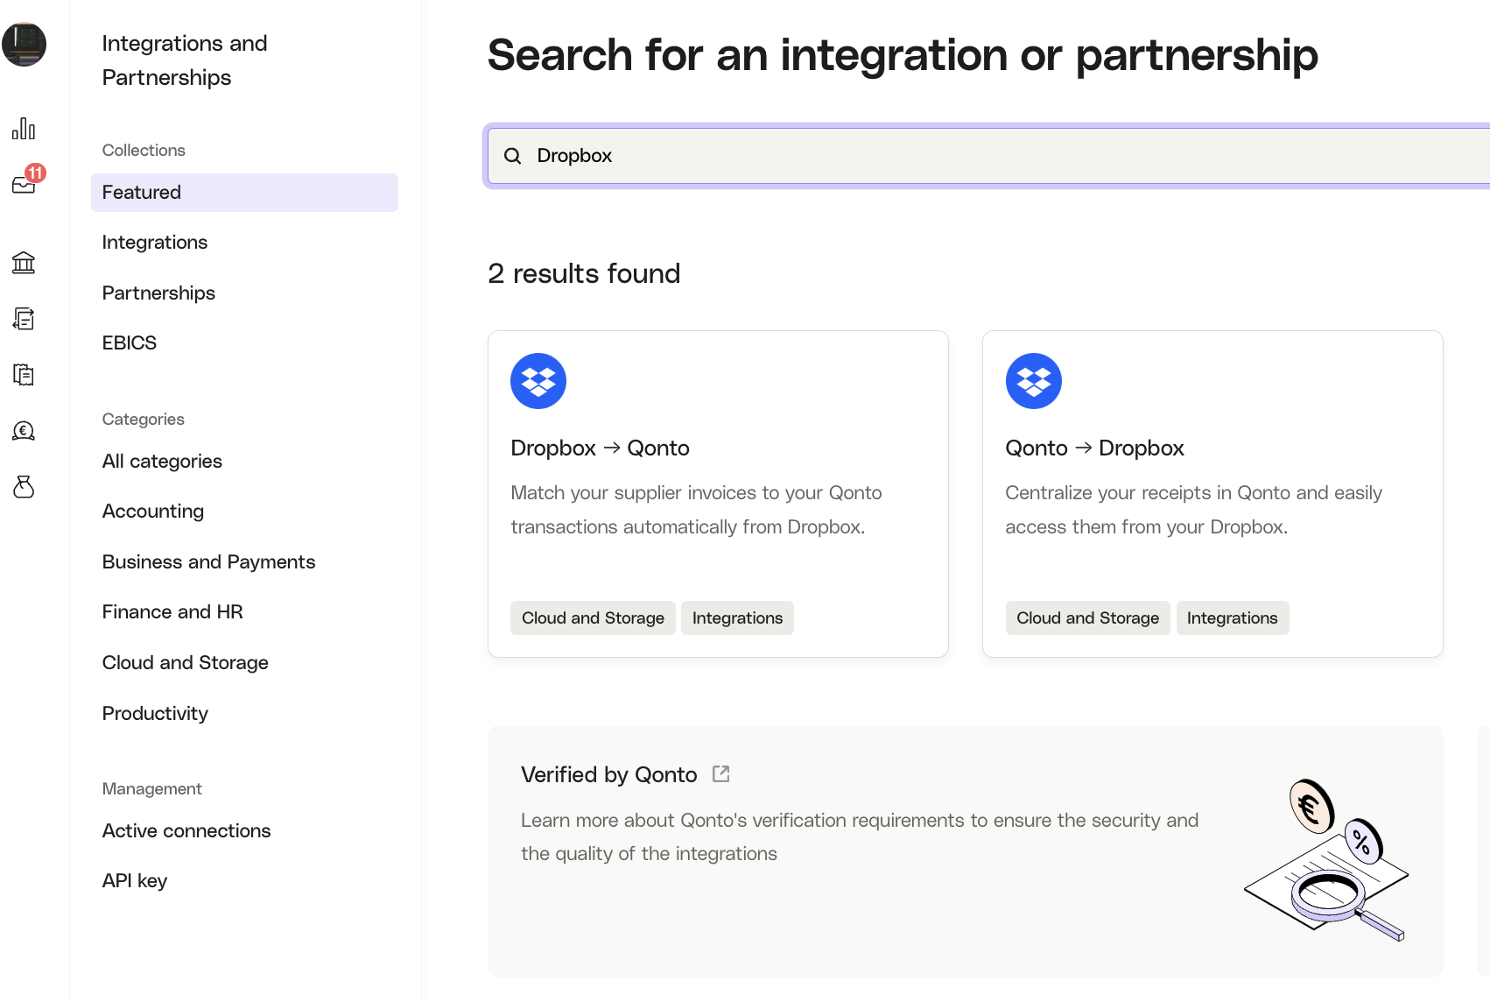The height and width of the screenshot is (1002, 1490).
Task: Filter by Finance and HR category
Action: (x=172, y=612)
